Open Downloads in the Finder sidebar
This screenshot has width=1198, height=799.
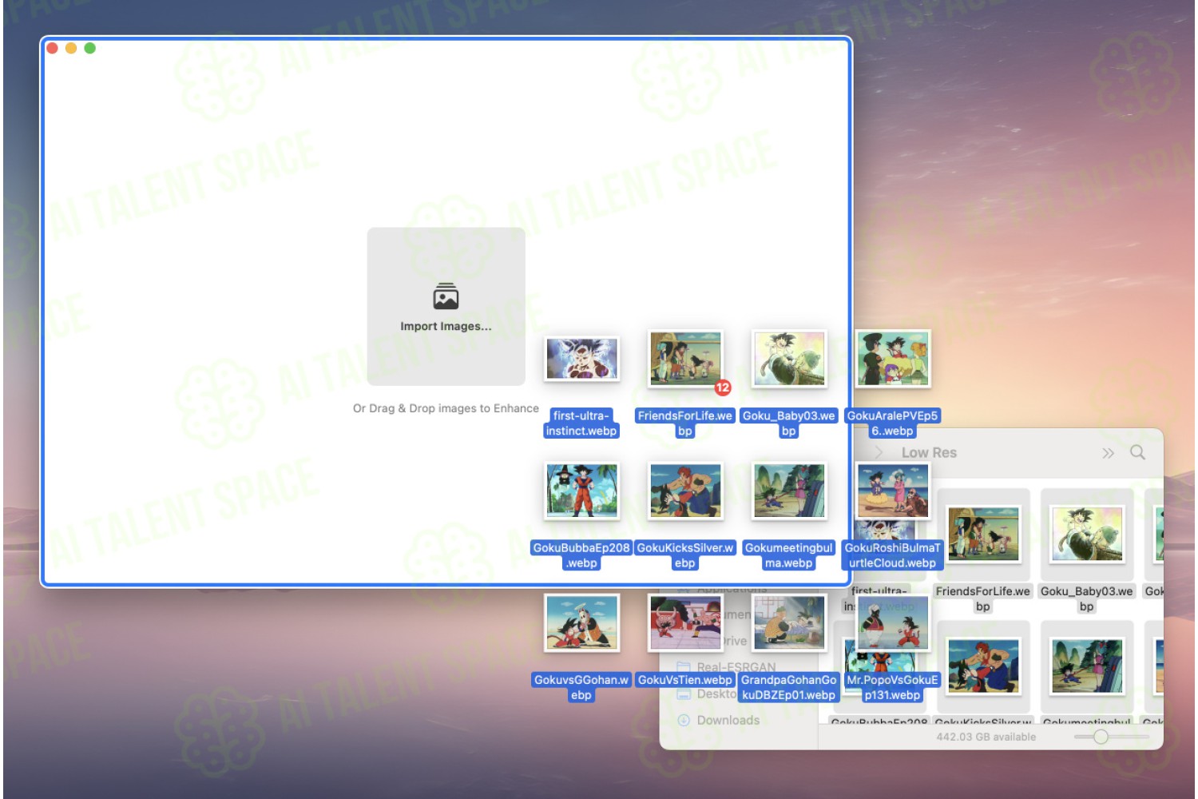(728, 720)
